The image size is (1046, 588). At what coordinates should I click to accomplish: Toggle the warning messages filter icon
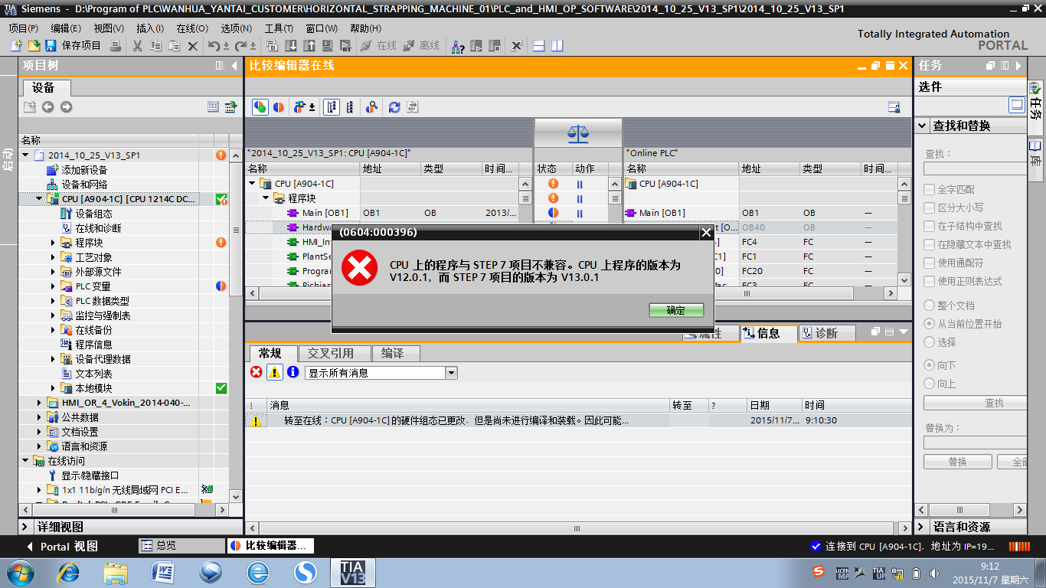[x=275, y=372]
